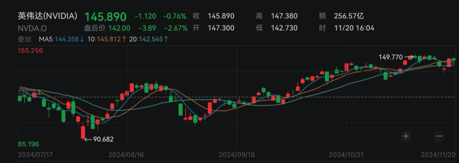Select the MA5 144.358 indicator

click(62, 39)
